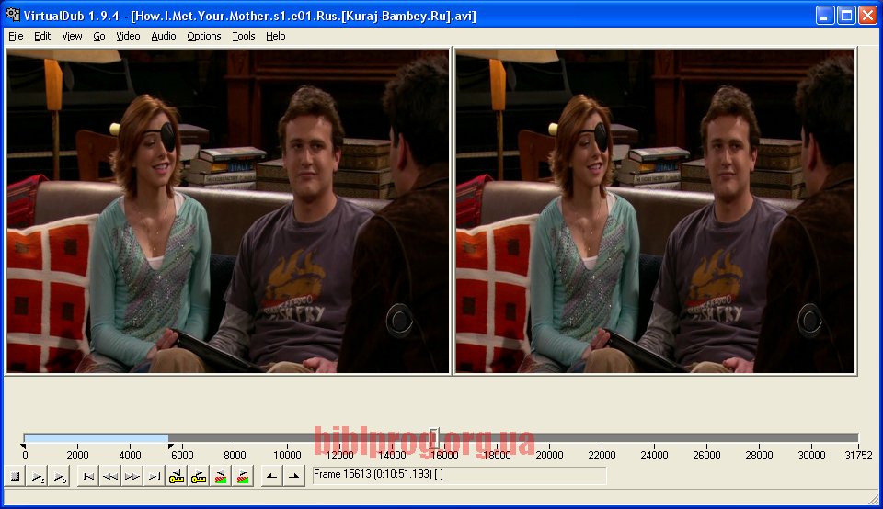The image size is (883, 509).
Task: Maximize the VirtualDub window
Action: (x=846, y=16)
